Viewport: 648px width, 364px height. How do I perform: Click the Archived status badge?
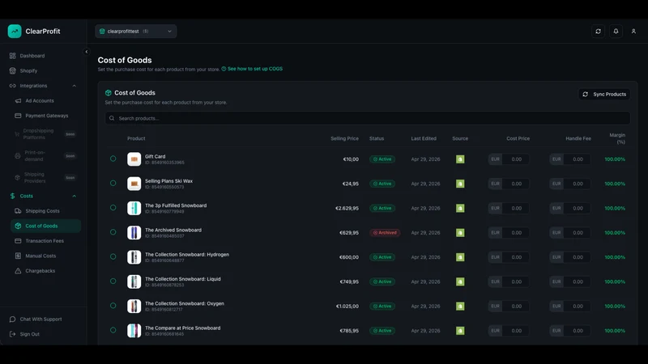click(x=385, y=233)
